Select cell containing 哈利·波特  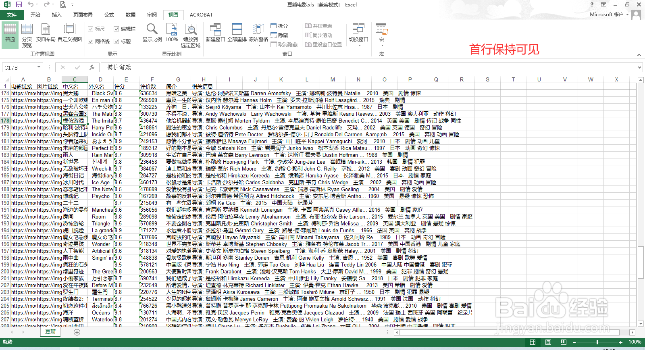(x=75, y=127)
